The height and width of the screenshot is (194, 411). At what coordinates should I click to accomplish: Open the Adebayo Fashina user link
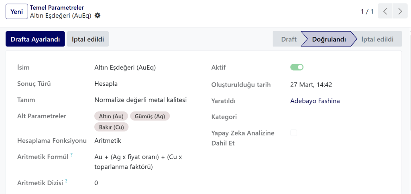point(315,101)
